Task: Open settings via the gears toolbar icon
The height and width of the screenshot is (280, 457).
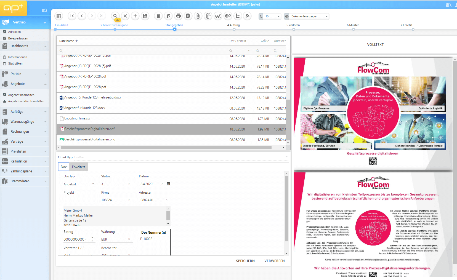Action: pyautogui.click(x=228, y=16)
